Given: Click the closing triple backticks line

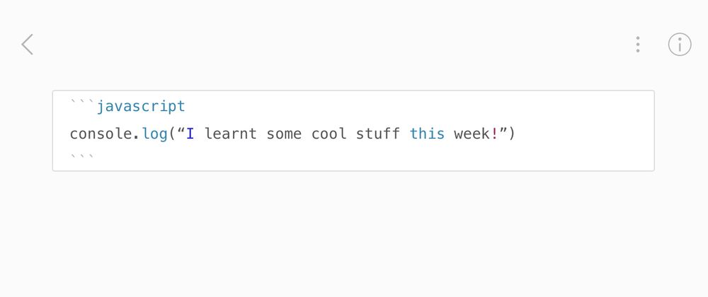Looking at the screenshot, I should click(82, 155).
